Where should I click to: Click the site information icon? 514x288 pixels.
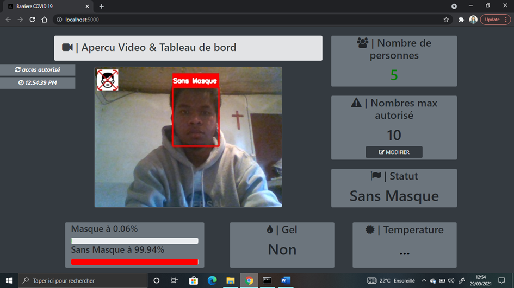[59, 20]
